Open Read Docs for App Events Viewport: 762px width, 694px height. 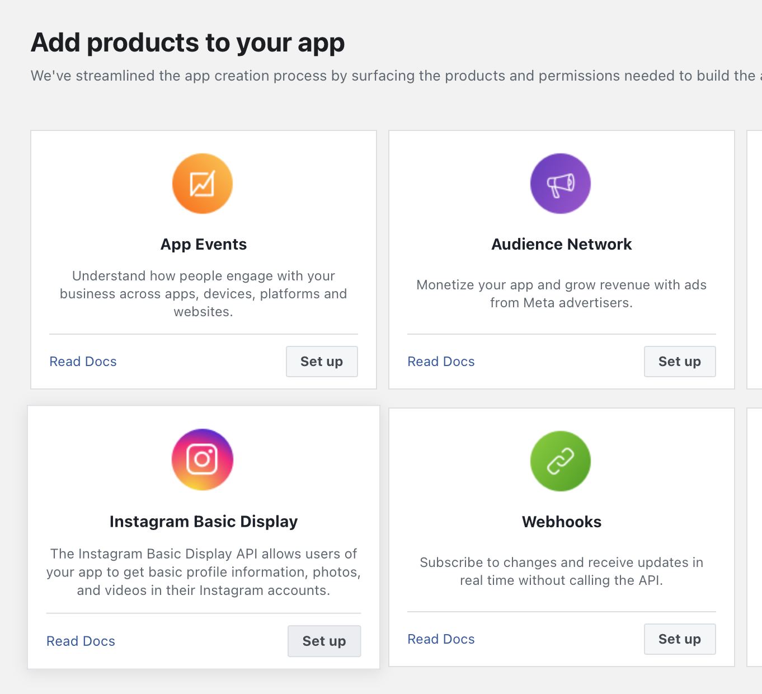click(x=83, y=362)
